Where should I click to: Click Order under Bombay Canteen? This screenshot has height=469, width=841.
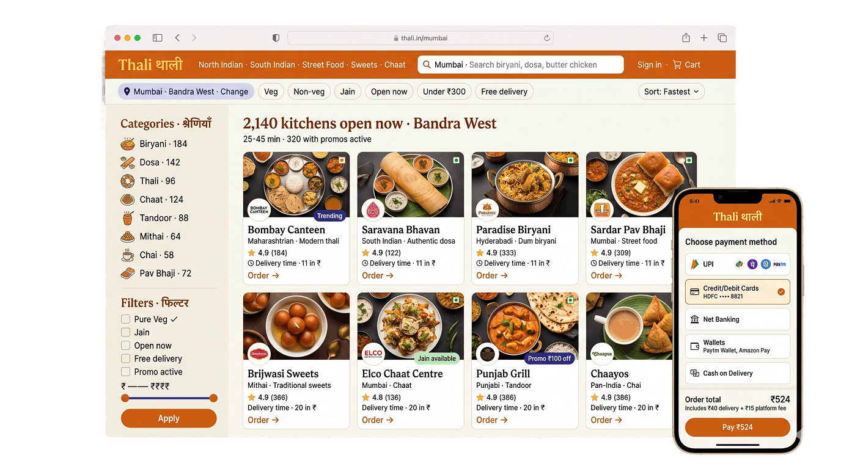pos(263,275)
